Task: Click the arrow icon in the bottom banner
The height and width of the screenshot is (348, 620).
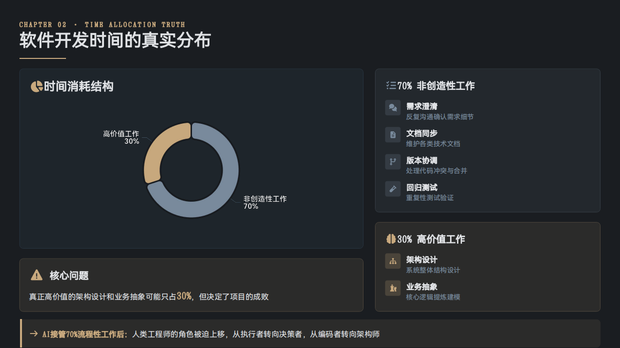Action: click(x=33, y=334)
